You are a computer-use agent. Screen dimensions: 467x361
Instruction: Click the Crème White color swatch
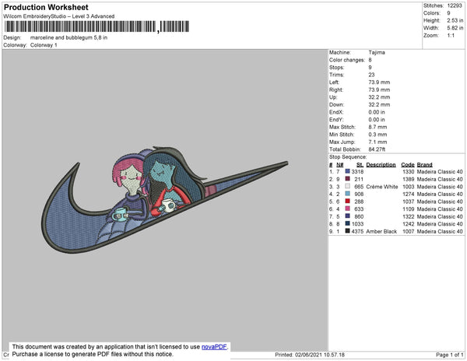click(347, 186)
